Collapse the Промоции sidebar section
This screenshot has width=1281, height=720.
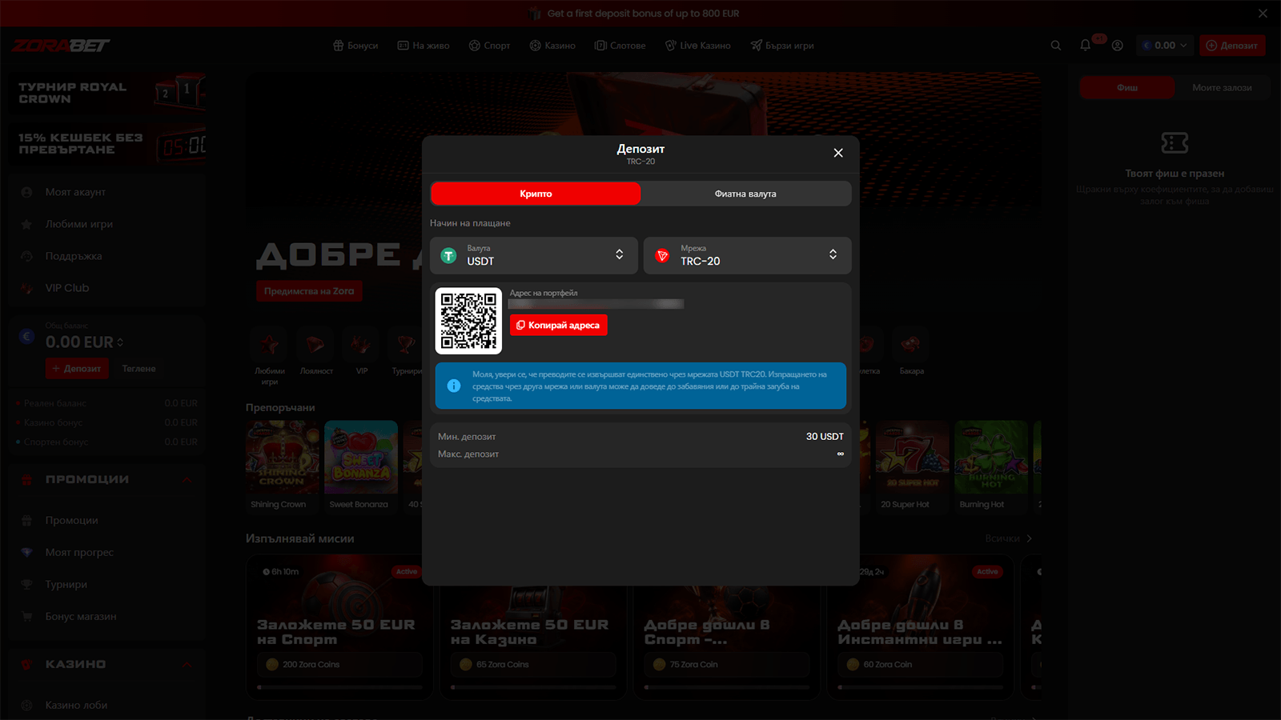click(x=187, y=480)
